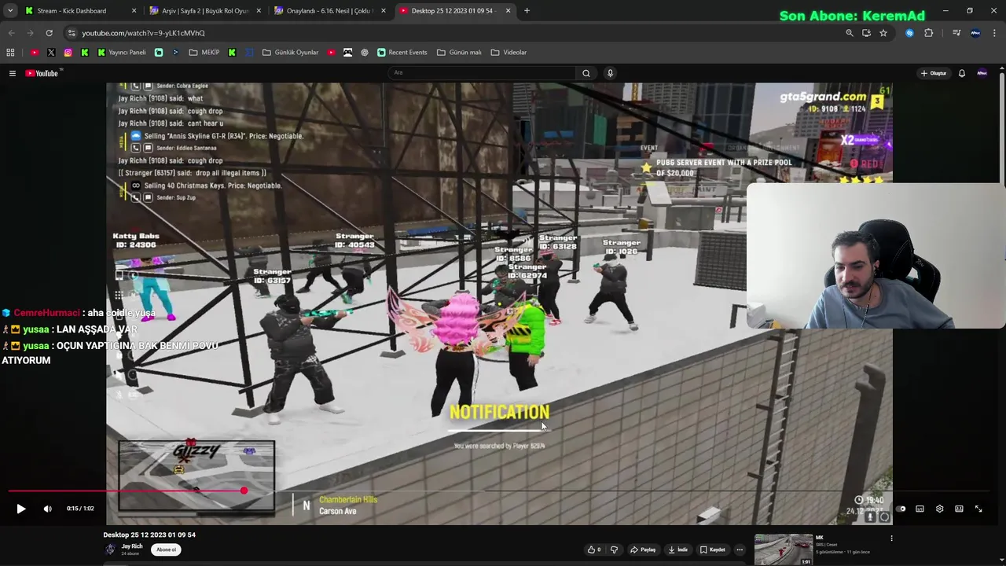Open the X bookmark

(51, 53)
